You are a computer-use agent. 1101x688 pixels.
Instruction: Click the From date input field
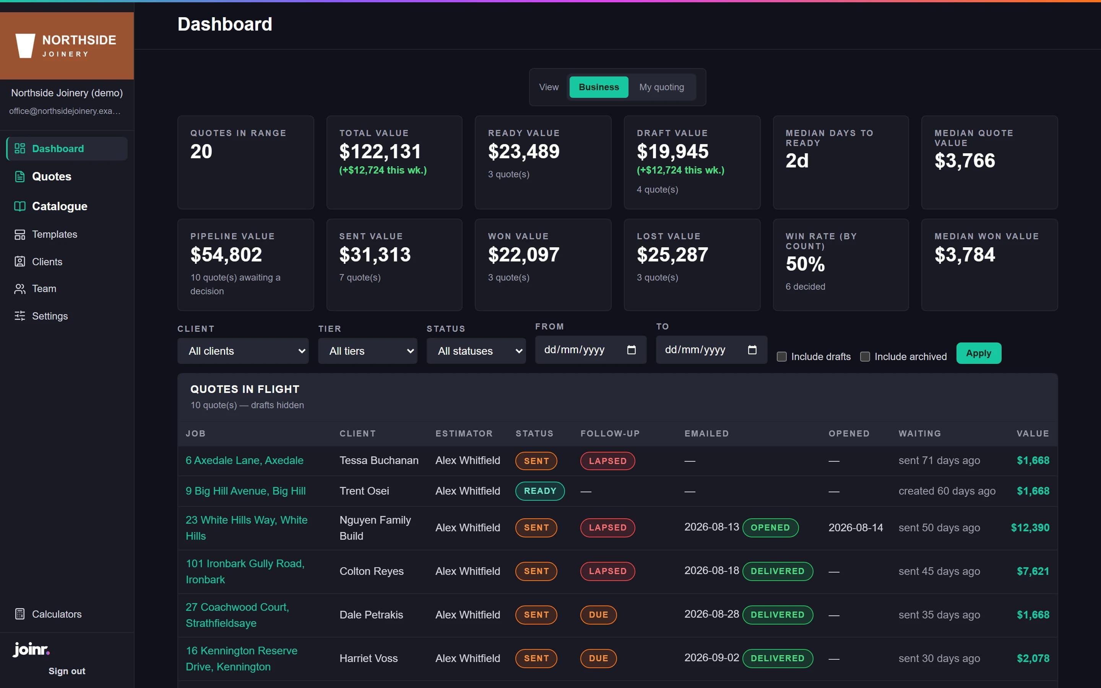click(x=591, y=349)
